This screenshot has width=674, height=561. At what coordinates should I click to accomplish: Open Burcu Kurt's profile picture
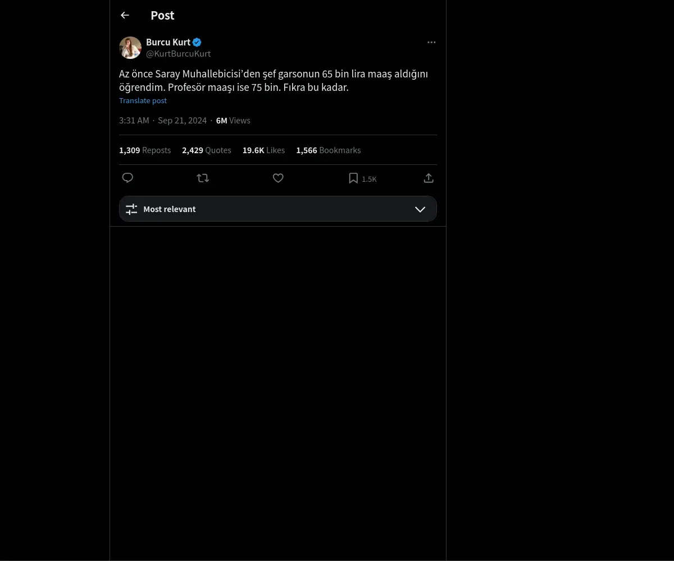[130, 48]
